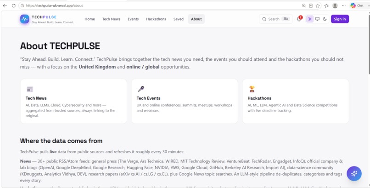Click the Sign in button

pyautogui.click(x=340, y=19)
